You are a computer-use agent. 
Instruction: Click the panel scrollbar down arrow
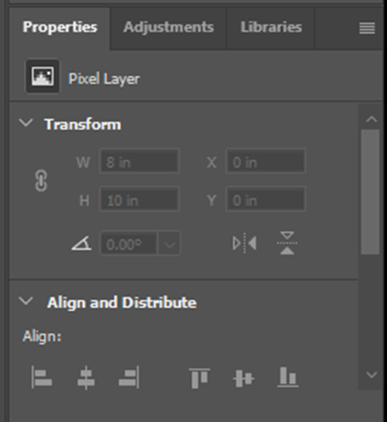click(371, 375)
